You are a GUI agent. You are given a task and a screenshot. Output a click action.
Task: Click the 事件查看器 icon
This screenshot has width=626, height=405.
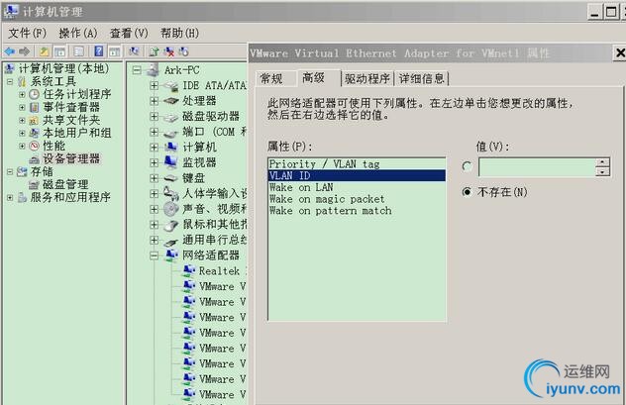(35, 107)
